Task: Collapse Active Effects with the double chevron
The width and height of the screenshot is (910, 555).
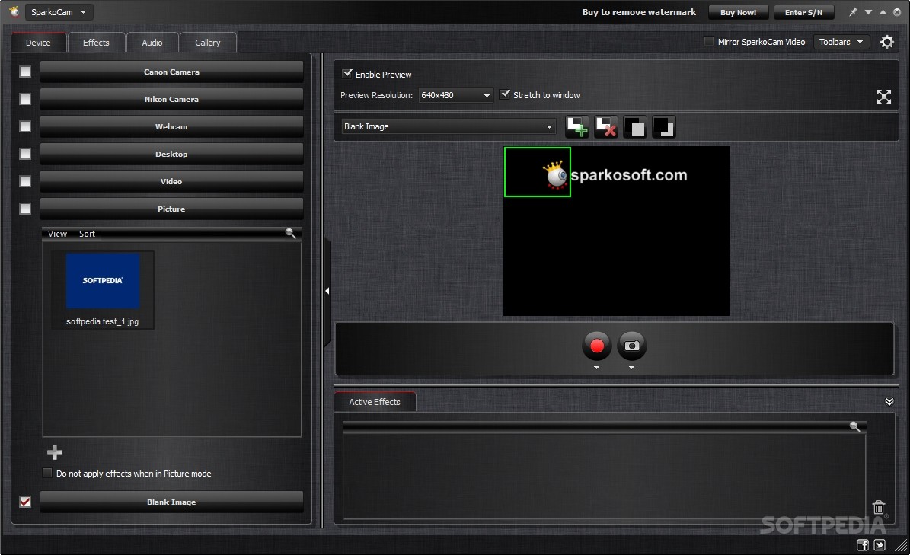Action: 889,401
